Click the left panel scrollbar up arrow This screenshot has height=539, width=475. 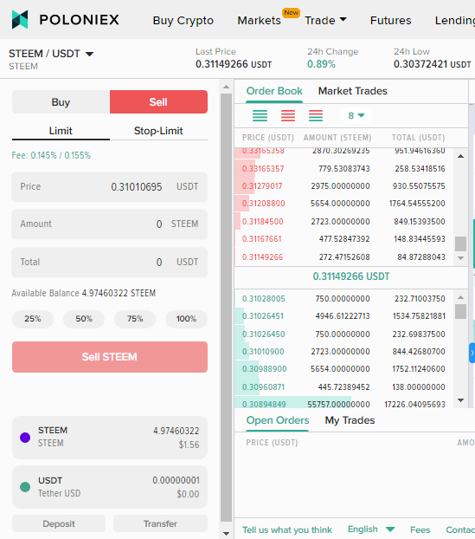pyautogui.click(x=226, y=87)
